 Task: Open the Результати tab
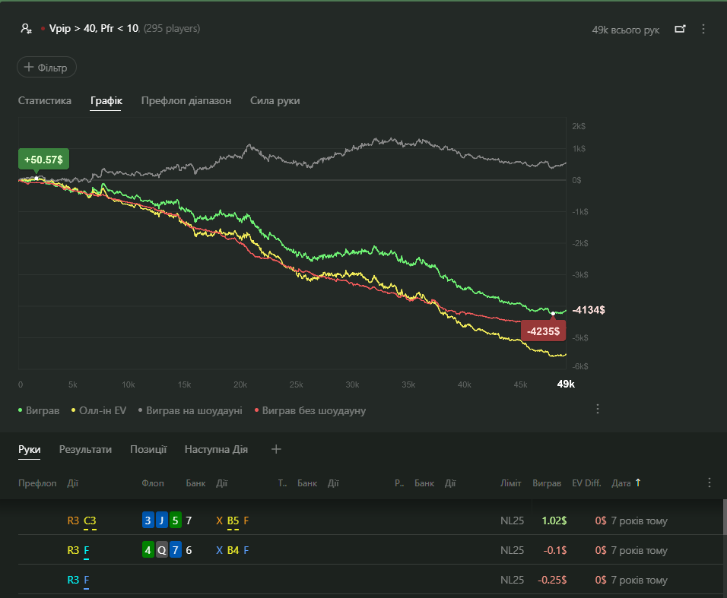click(x=85, y=449)
